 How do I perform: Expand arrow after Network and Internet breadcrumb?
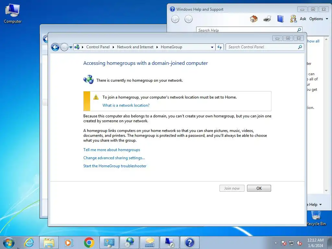[157, 47]
